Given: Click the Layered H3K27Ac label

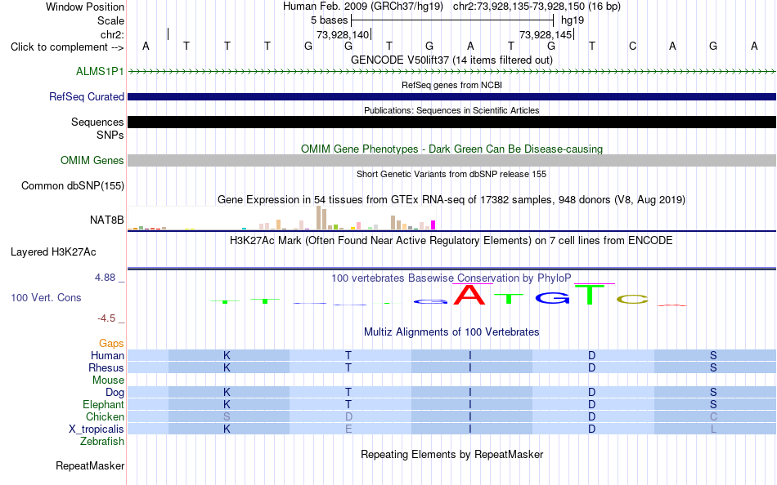Looking at the screenshot, I should pyautogui.click(x=53, y=252).
